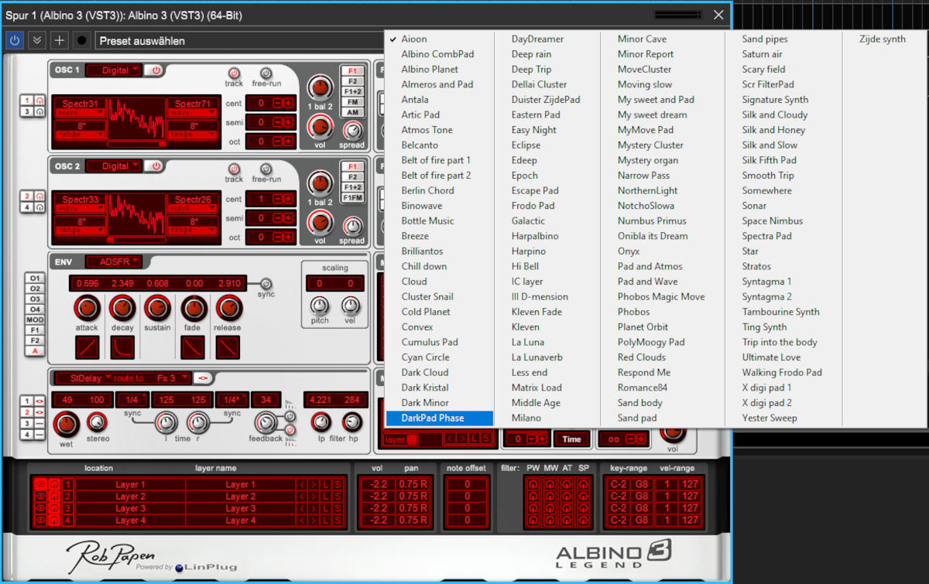Click release curve shape icon
Screen dimensions: 929x584
[x=228, y=347]
